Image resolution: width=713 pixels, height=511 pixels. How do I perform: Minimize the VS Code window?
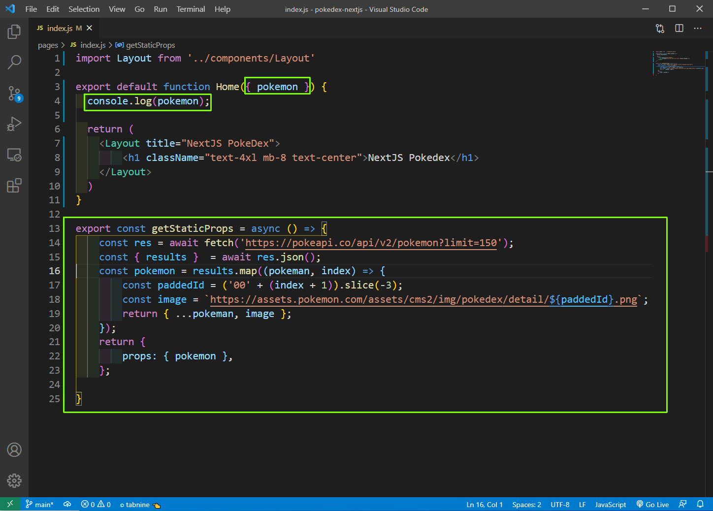point(645,9)
